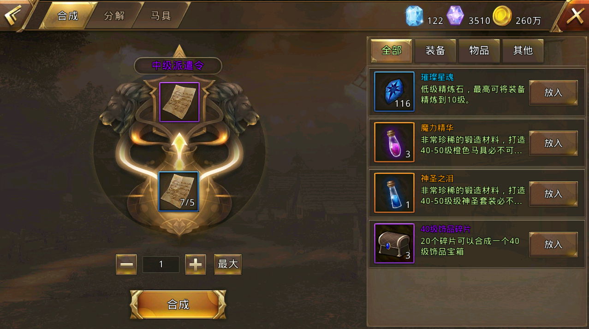The image size is (589, 329).
Task: Filter list by 装备 category
Action: click(435, 51)
